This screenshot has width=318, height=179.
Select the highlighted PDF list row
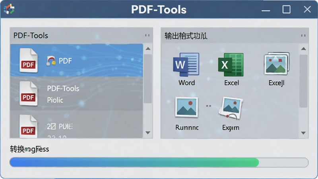(77, 60)
